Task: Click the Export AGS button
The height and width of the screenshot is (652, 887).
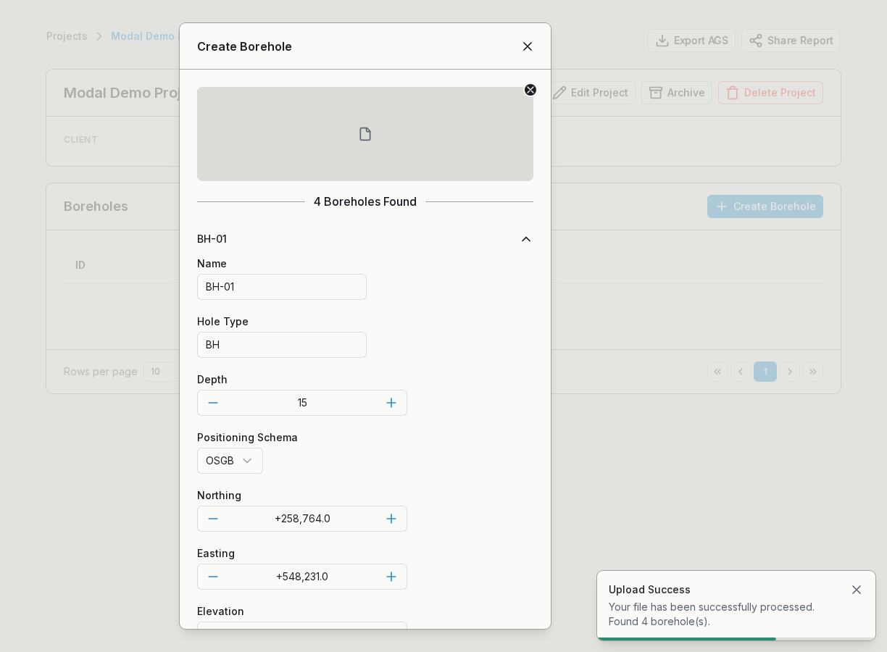Action: (691, 41)
